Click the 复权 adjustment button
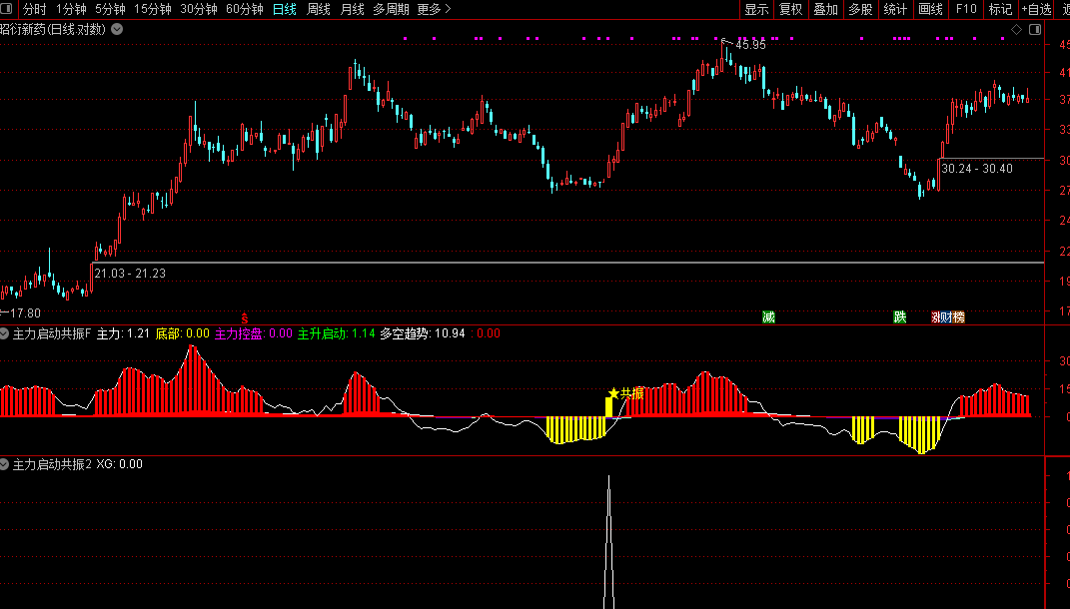Screen dimensions: 1070x609 (x=791, y=9)
